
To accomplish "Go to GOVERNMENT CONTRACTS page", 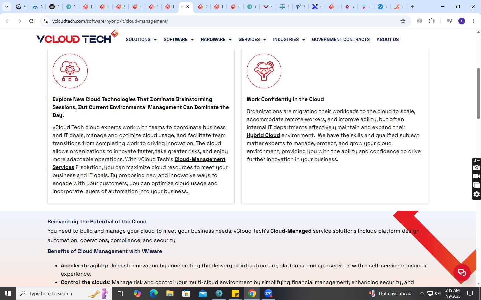I will [x=341, y=39].
